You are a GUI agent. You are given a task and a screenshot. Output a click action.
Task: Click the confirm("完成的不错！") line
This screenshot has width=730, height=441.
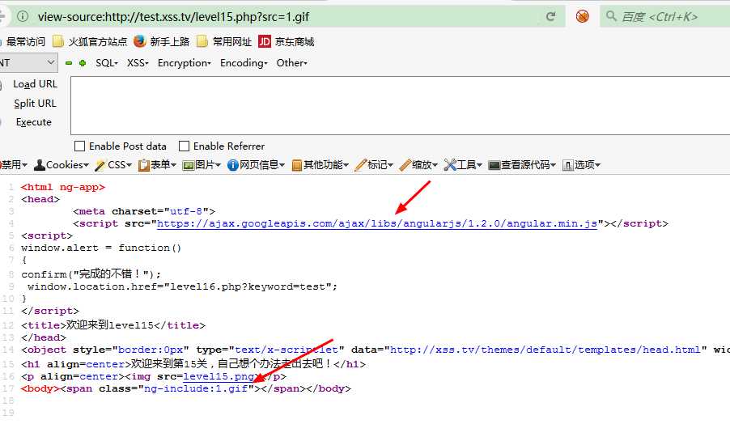pos(91,274)
